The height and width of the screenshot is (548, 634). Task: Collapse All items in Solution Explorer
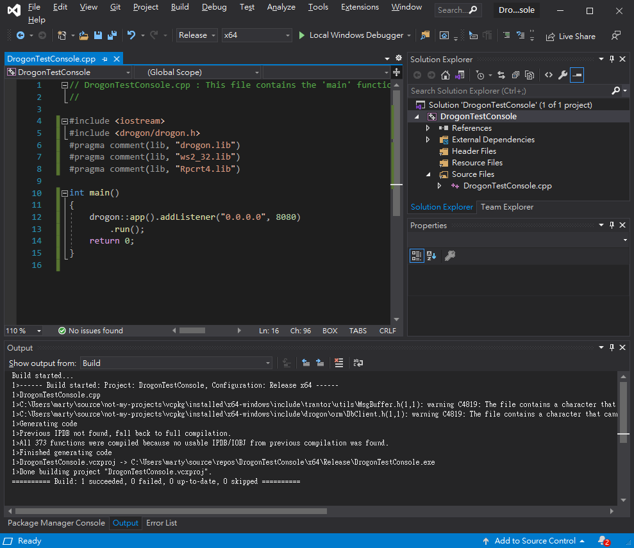point(517,74)
